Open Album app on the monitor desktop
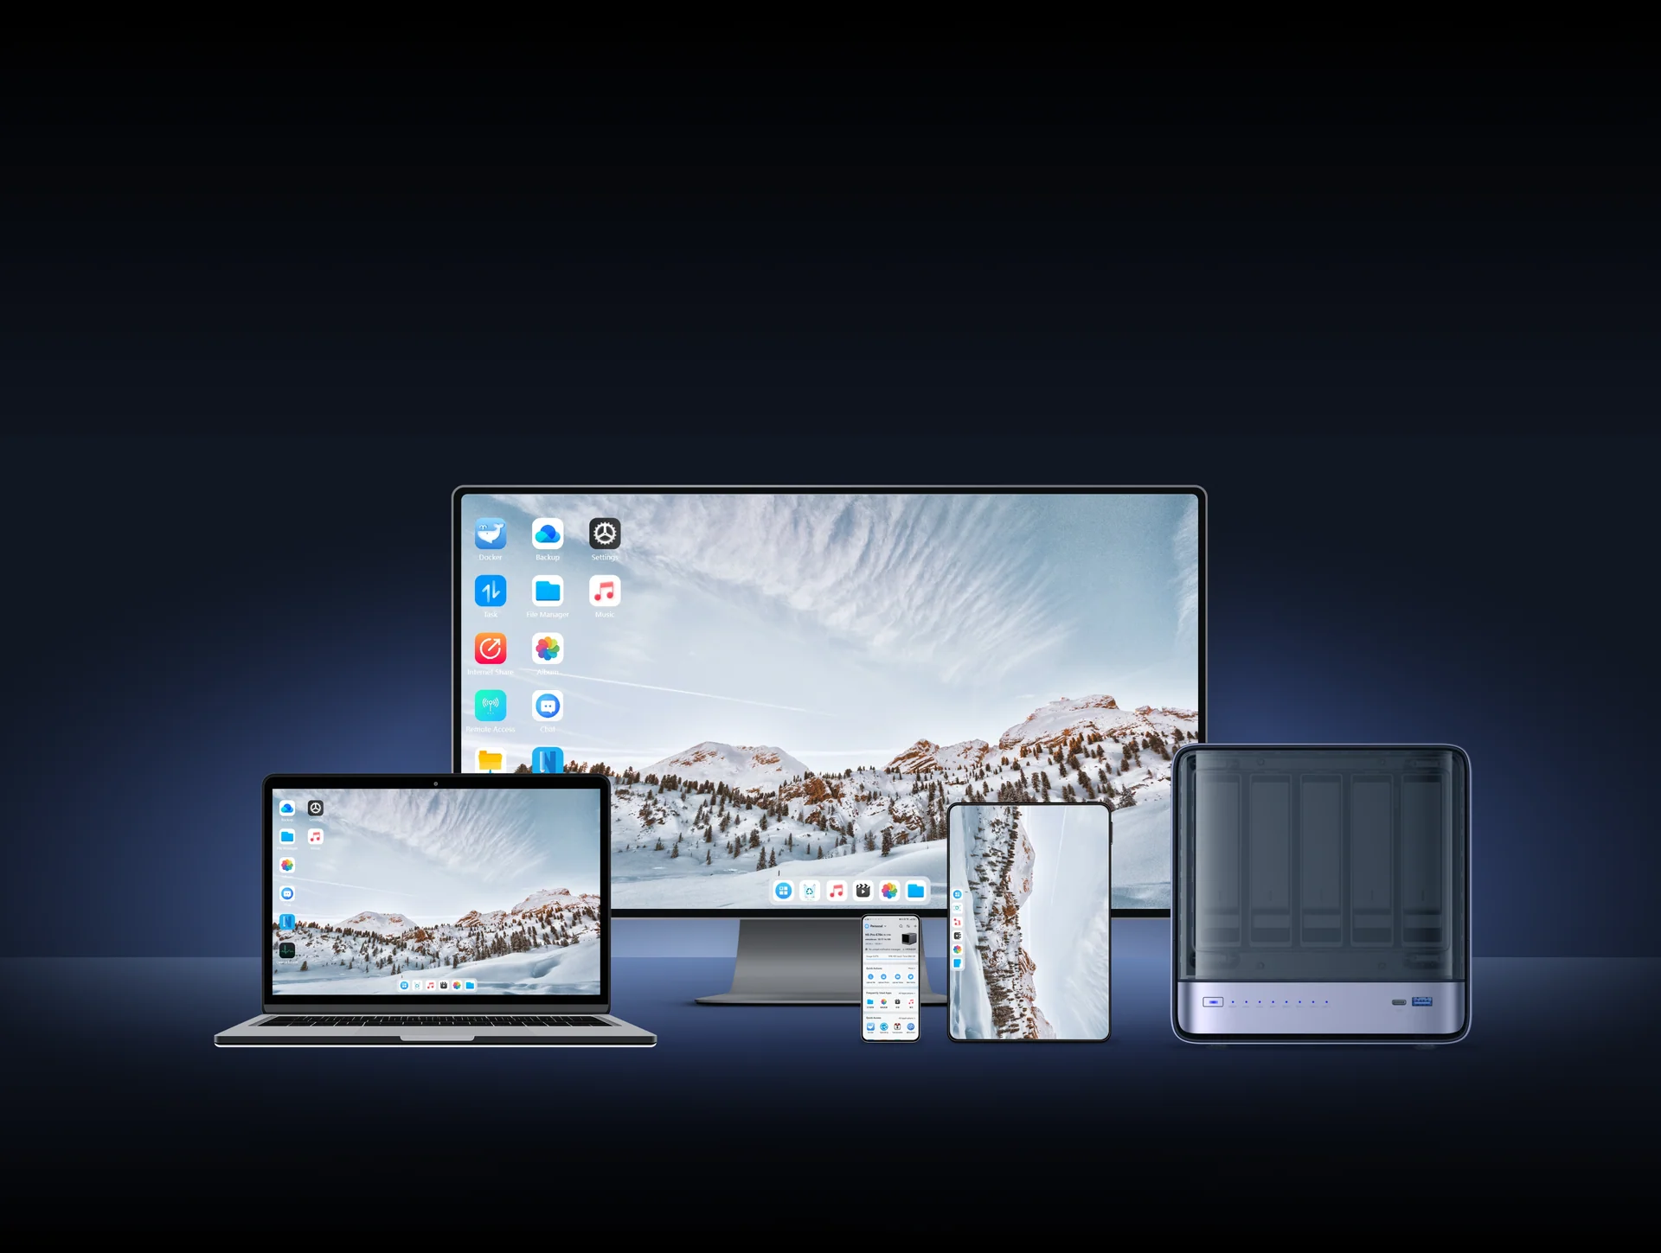This screenshot has height=1253, width=1661. [x=548, y=649]
